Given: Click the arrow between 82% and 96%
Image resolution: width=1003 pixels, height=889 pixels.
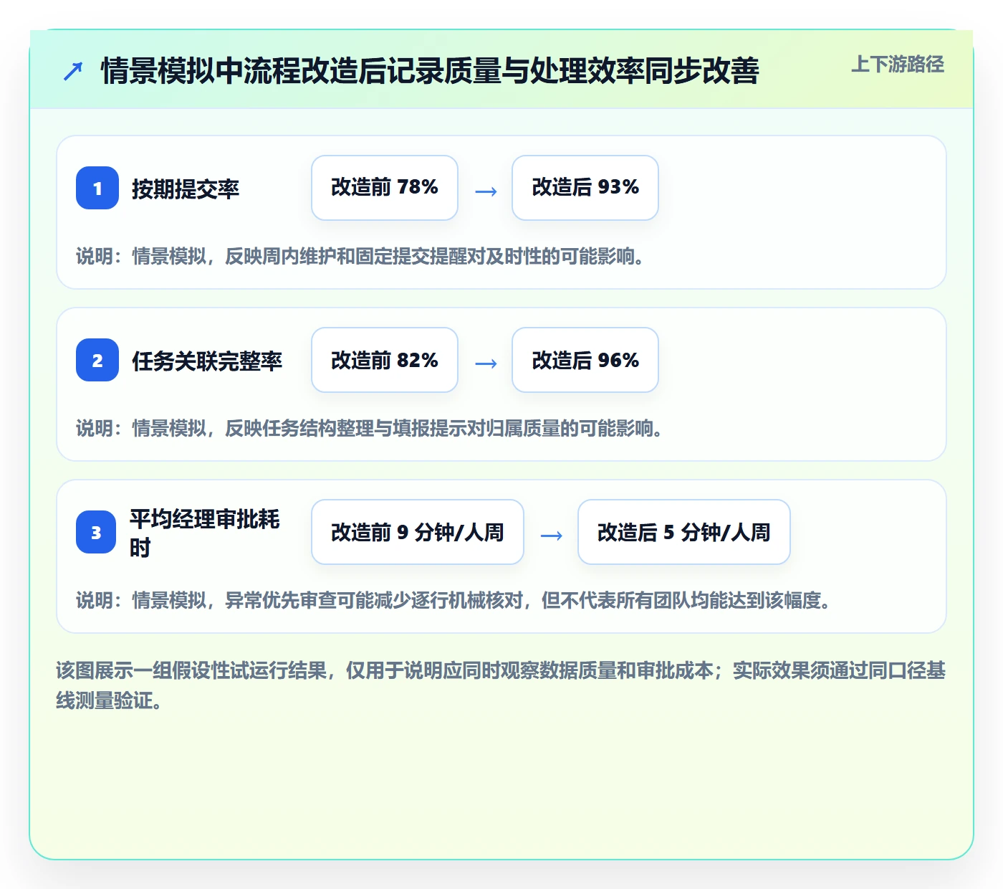Looking at the screenshot, I should [x=486, y=363].
